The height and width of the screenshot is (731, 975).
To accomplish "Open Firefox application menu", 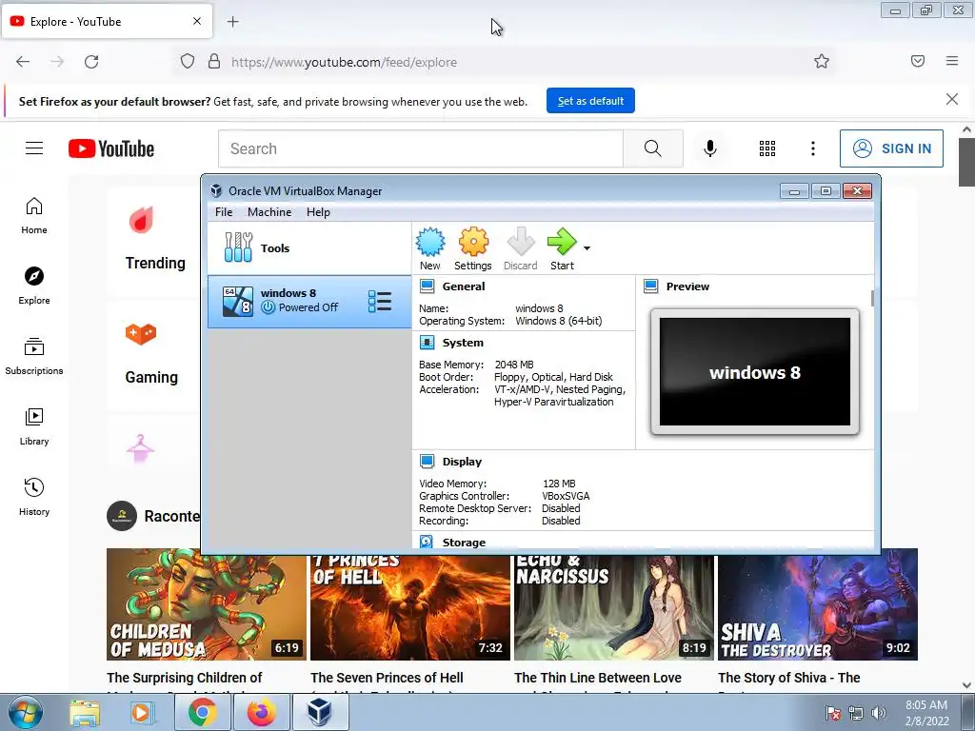I will point(952,61).
